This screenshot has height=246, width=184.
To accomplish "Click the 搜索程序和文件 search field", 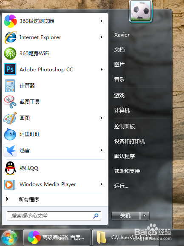I will 54,216.
